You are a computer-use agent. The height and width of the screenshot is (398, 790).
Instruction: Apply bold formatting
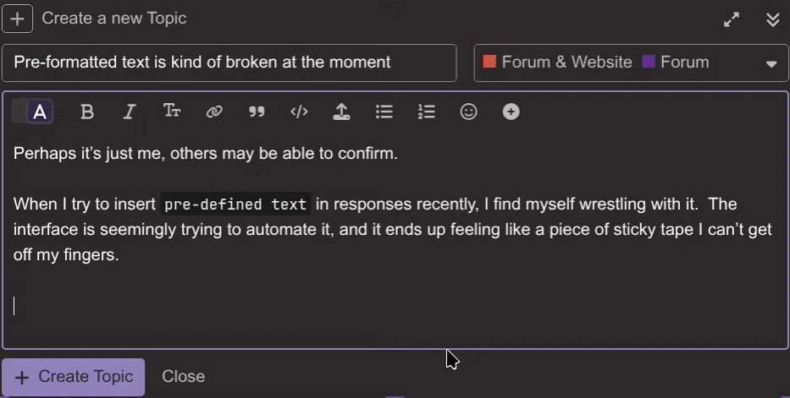coord(87,112)
